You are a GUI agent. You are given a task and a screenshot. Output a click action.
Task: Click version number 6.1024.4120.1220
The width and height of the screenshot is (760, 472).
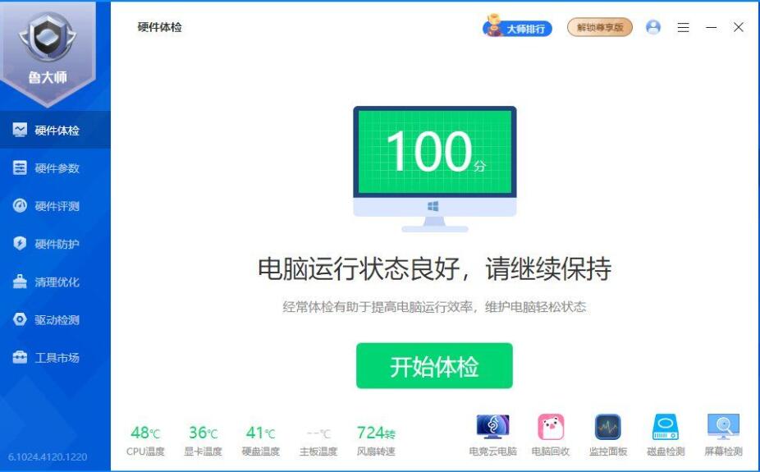(x=48, y=457)
